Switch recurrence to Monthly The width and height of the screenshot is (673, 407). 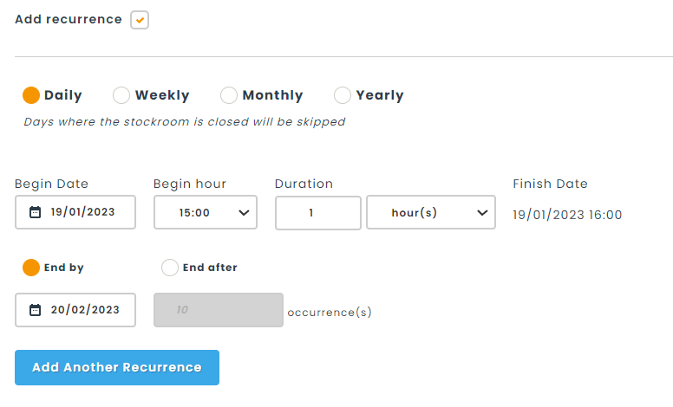click(229, 95)
